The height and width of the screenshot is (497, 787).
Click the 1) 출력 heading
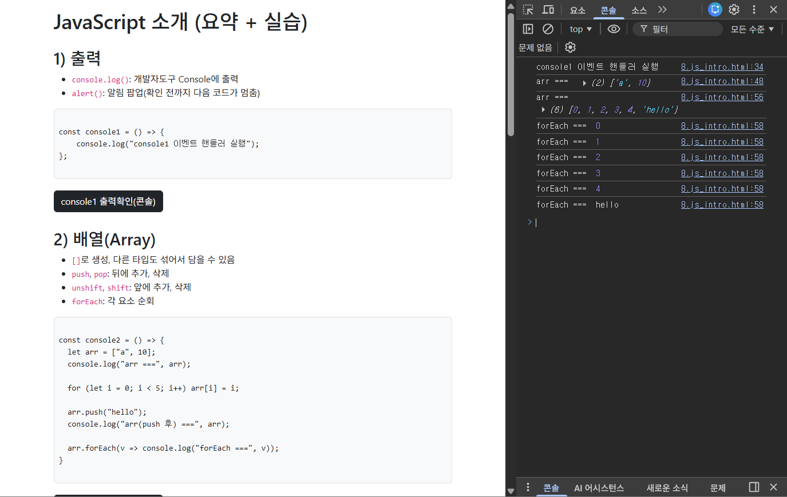point(77,58)
